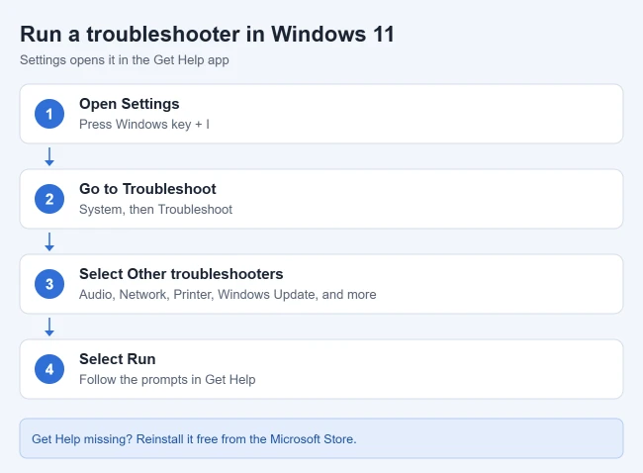This screenshot has height=473, width=643.
Task: Click the blue number 4 badge
Action: click(x=49, y=369)
